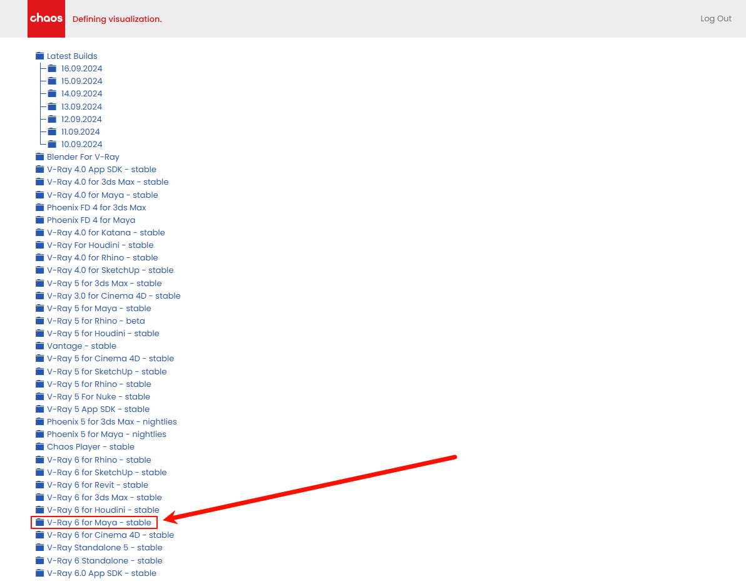Image resolution: width=746 pixels, height=581 pixels.
Task: Open the 14.09.2024 build folder
Action: tap(81, 94)
